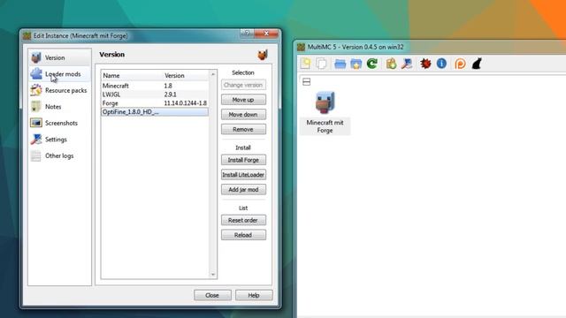This screenshot has width=566, height=318.
Task: Open Central Mods Folder icon with star
Action: pyautogui.click(x=356, y=64)
